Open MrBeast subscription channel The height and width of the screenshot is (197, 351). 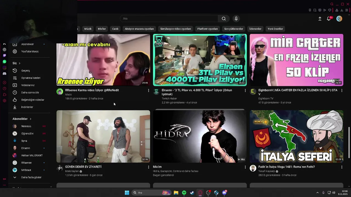pos(29,170)
